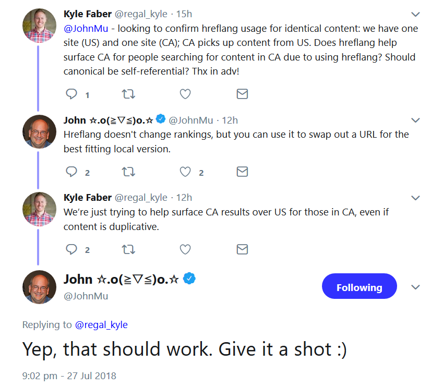Share John's 12h tweet via message icon
Screen dimensions: 443x387
pyautogui.click(x=242, y=172)
